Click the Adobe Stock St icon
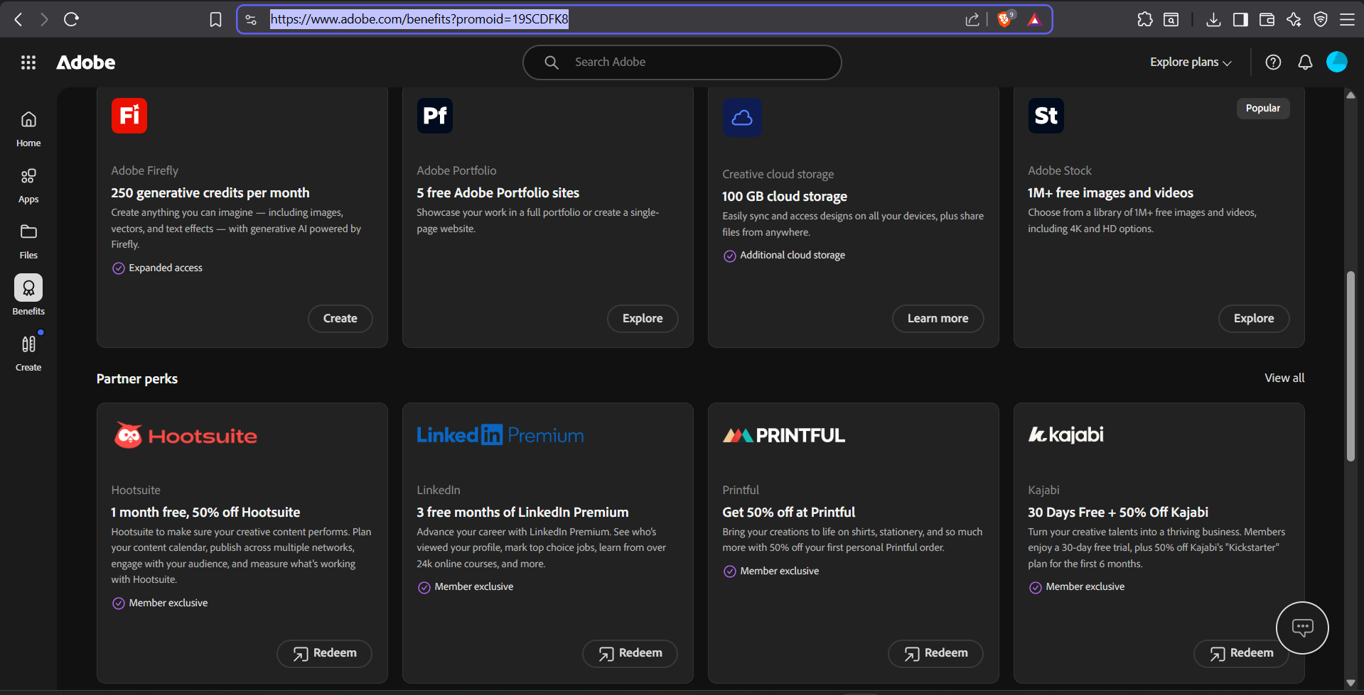Image resolution: width=1364 pixels, height=695 pixels. pos(1046,116)
